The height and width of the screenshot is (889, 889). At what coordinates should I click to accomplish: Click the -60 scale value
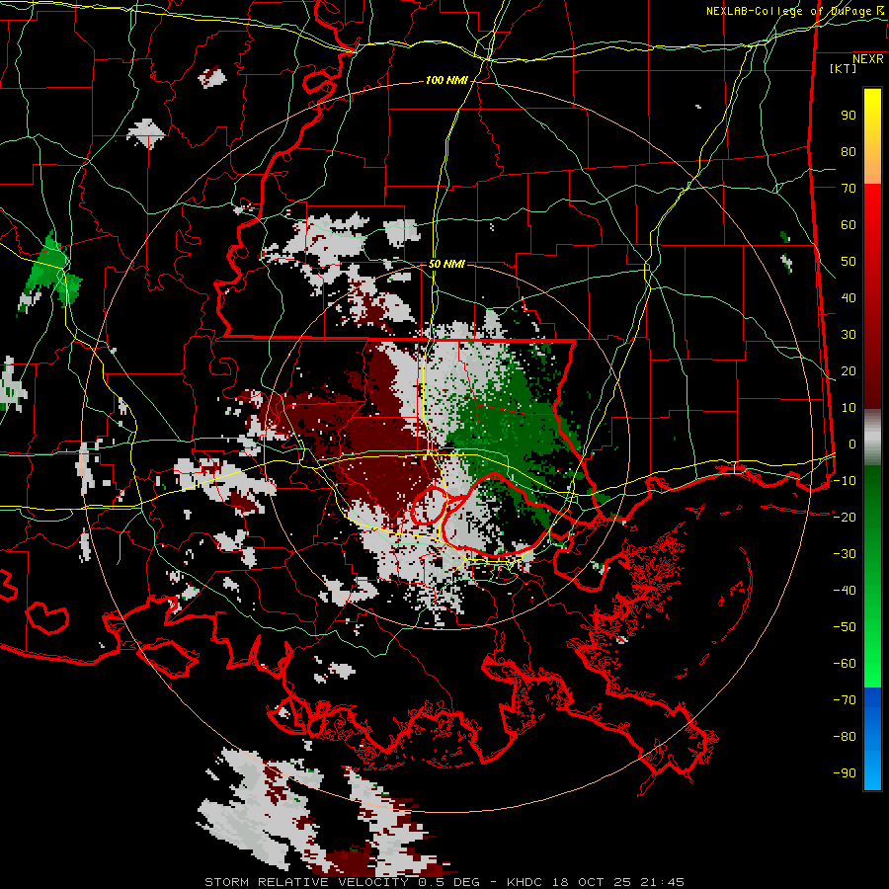click(845, 664)
